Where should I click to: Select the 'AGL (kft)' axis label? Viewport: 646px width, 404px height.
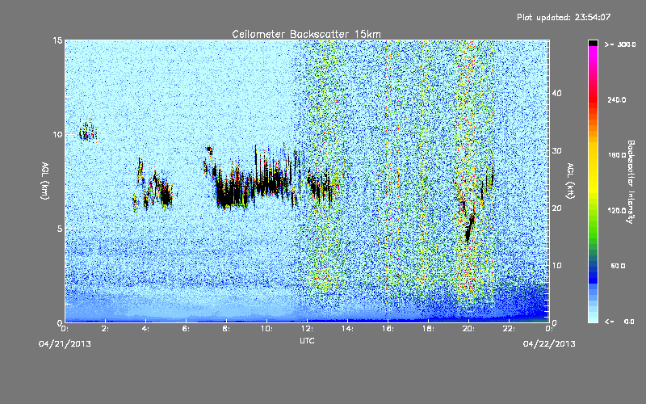pyautogui.click(x=570, y=181)
